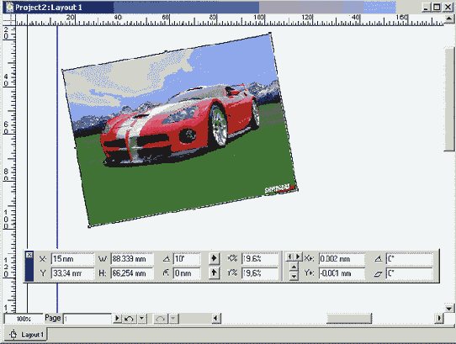Click the vertical scrollbar up arrow

pyautogui.click(x=449, y=19)
